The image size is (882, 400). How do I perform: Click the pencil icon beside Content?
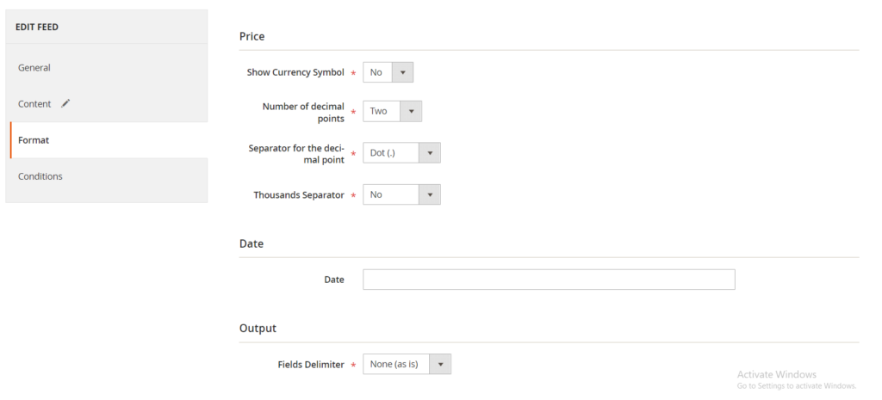[x=65, y=103]
